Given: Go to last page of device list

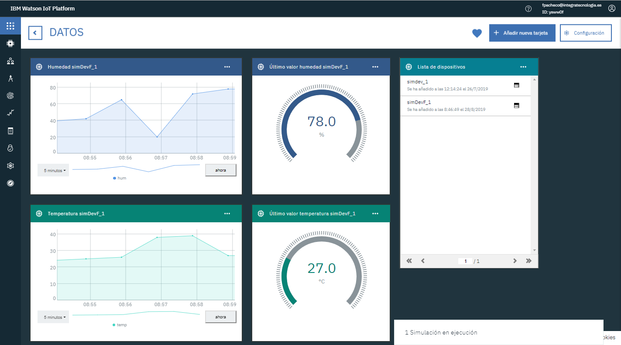Looking at the screenshot, I should tap(529, 261).
